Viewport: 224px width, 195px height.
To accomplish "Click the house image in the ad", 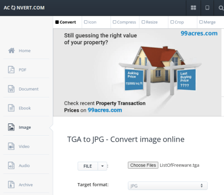I will [158, 65].
